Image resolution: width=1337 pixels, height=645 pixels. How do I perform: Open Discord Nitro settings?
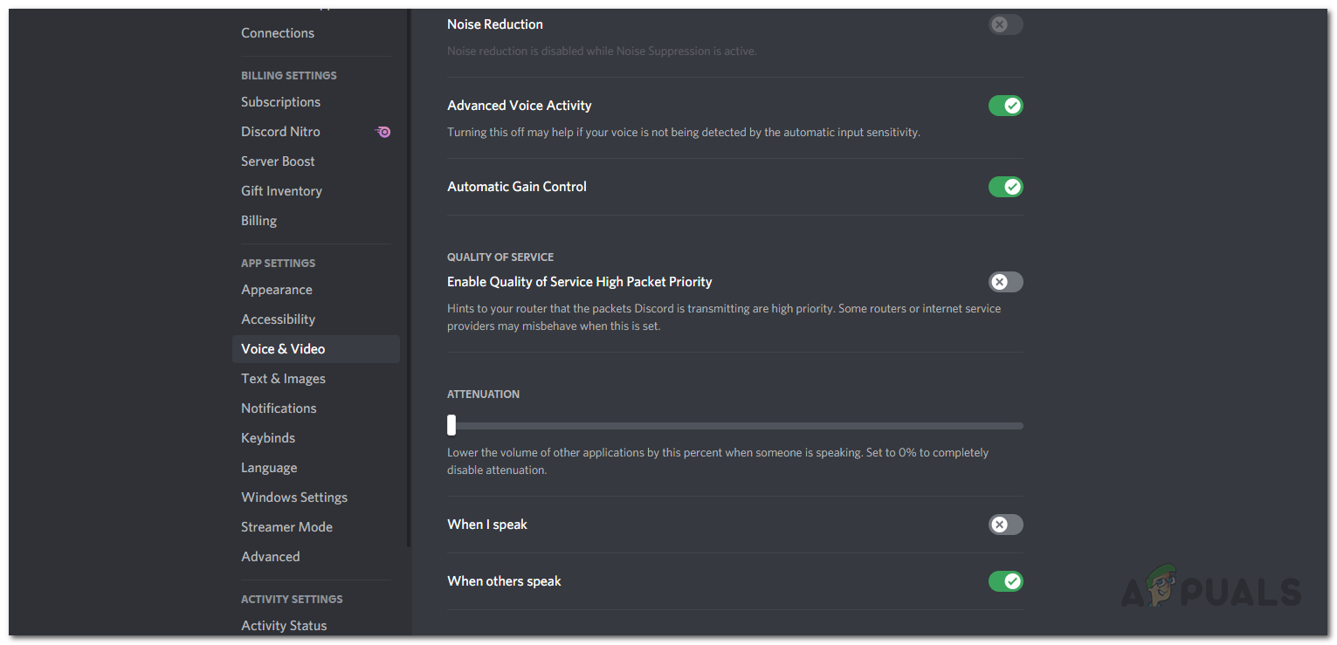280,132
